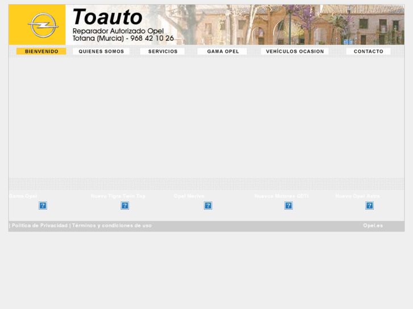The image size is (413, 309).
Task: Select the Bienvenido menu tab
Action: pos(41,51)
